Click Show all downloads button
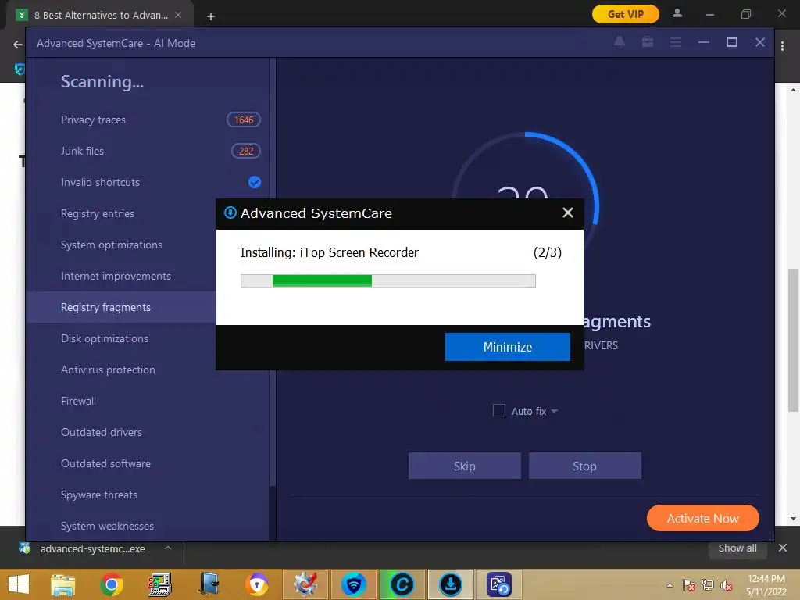The width and height of the screenshot is (800, 600). [737, 548]
